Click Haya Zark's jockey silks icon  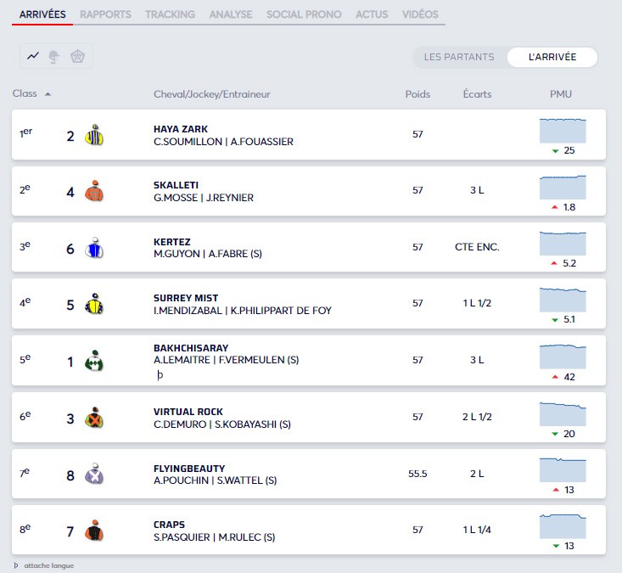coord(93,135)
